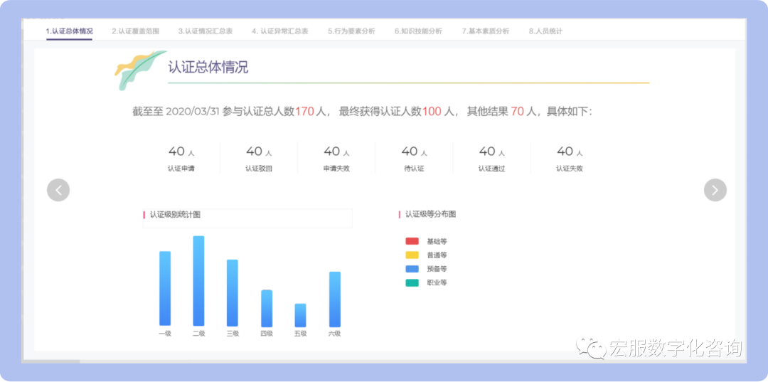
Task: Click the 认证总体情况 page heading
Action: (208, 68)
